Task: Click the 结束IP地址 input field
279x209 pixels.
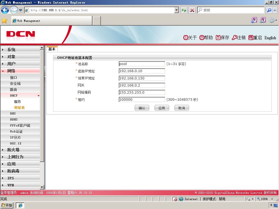Action: click(142, 78)
